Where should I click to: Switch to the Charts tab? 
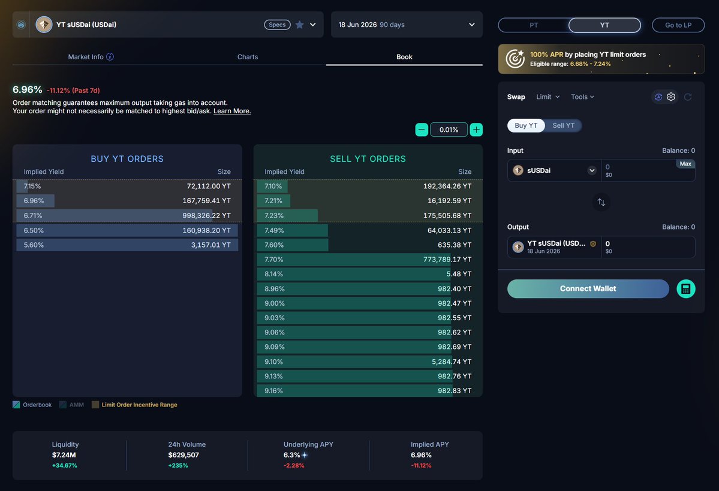click(248, 57)
